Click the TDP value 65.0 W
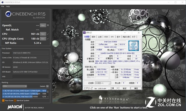 point(122,44)
